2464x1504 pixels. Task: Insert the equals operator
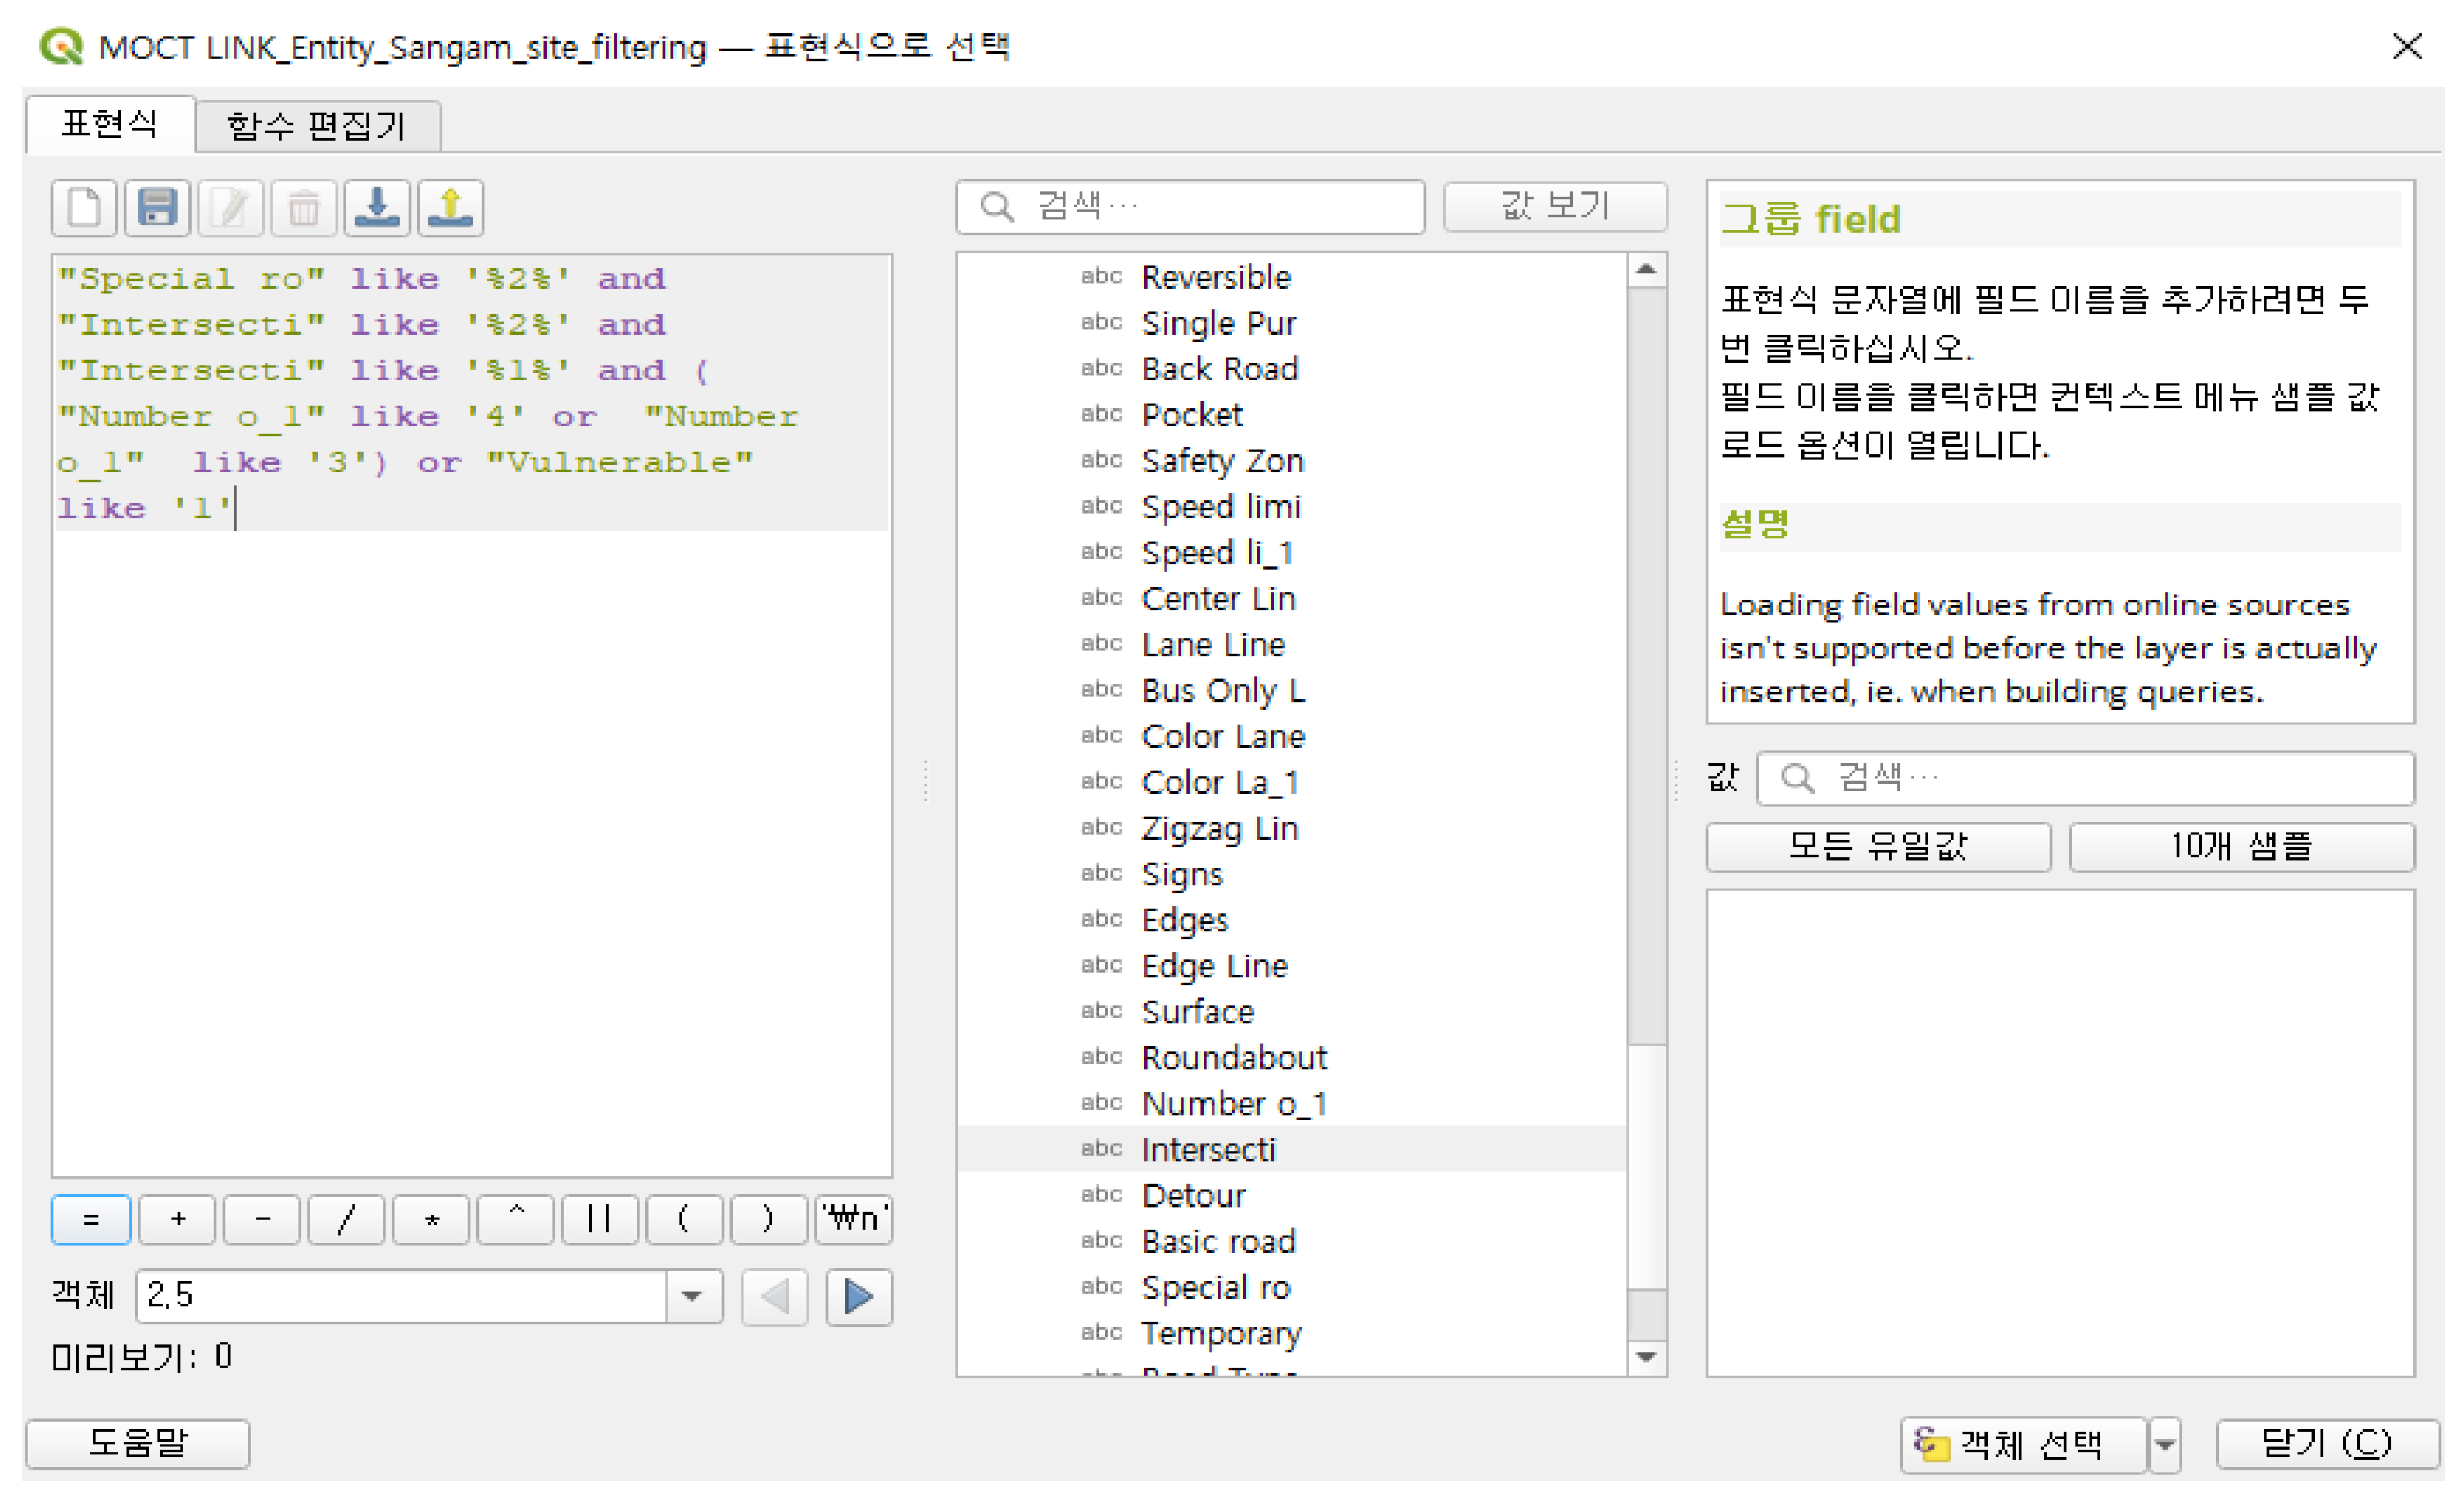click(90, 1219)
